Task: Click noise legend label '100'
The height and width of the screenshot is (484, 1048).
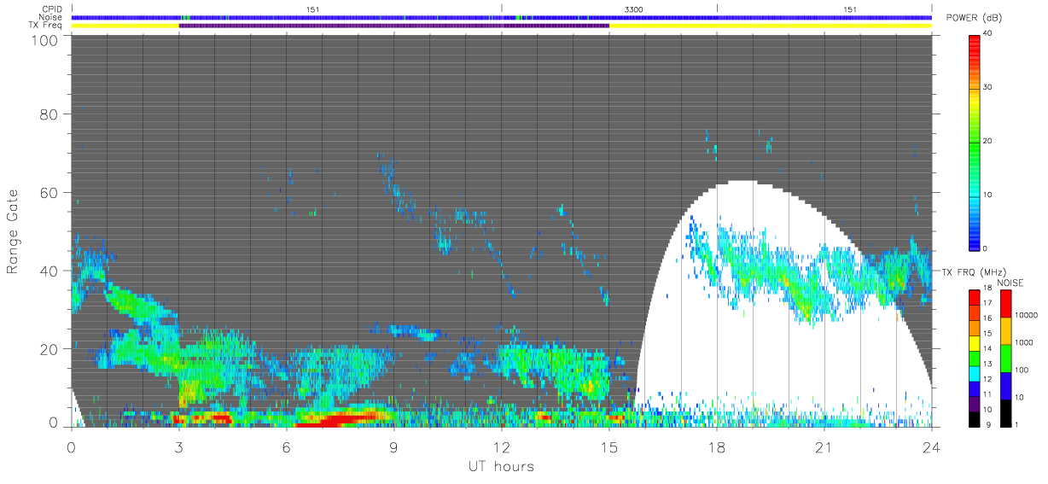Action: [x=1022, y=370]
